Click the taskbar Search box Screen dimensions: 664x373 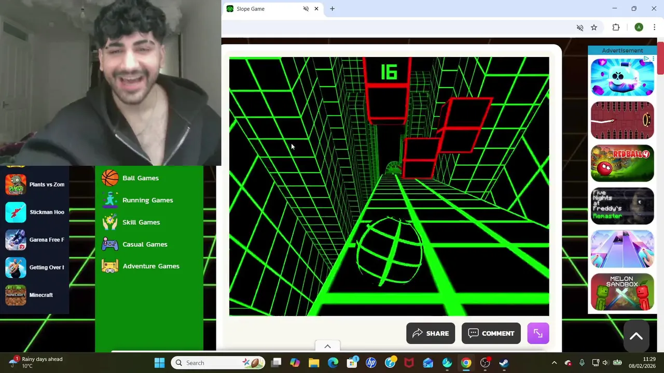[x=218, y=363]
